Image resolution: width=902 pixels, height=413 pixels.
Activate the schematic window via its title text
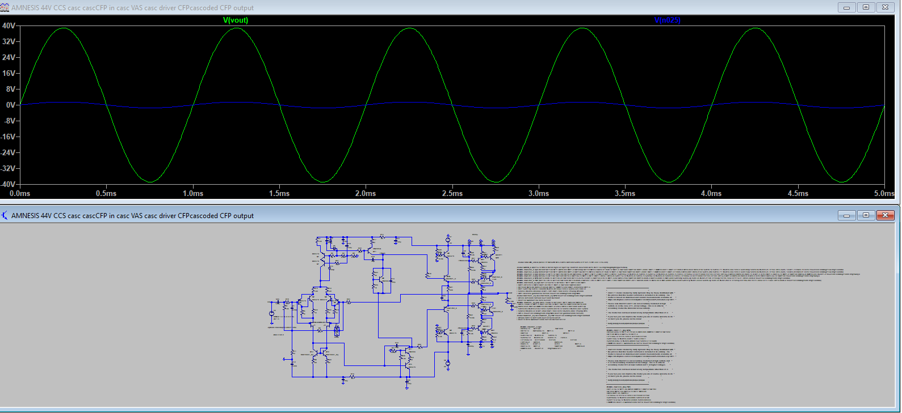(x=132, y=216)
